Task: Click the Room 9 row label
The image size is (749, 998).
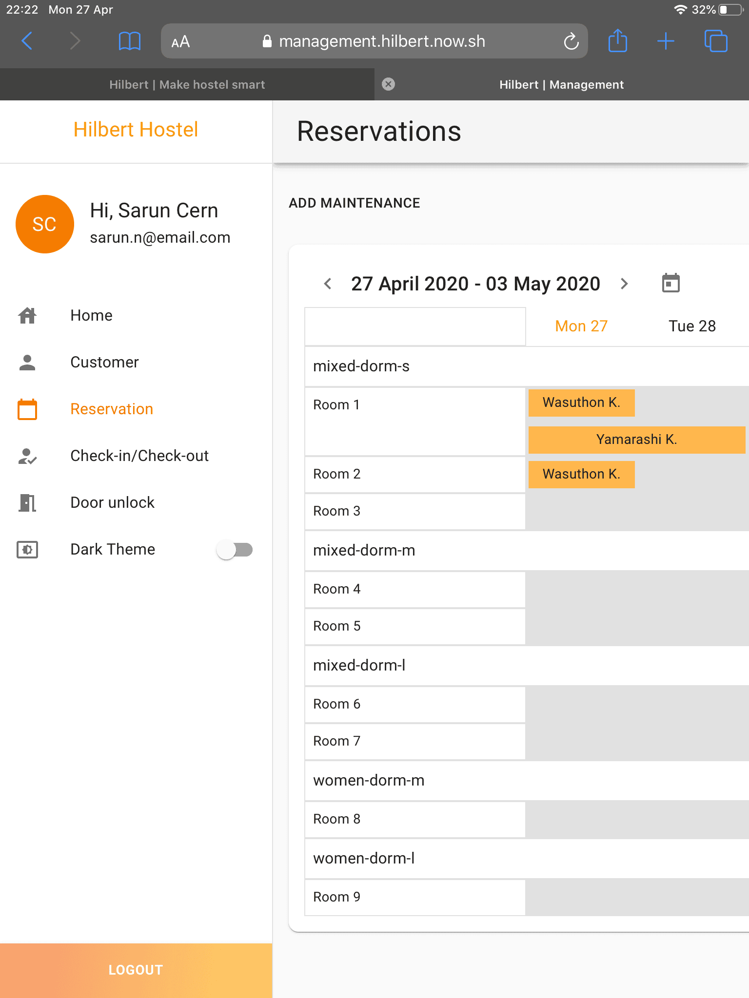Action: click(x=415, y=897)
